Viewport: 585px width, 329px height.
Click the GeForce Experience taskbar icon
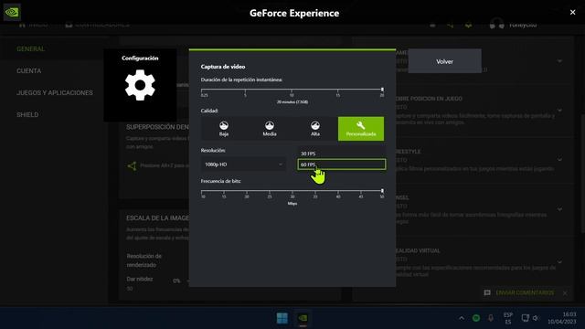click(x=303, y=318)
